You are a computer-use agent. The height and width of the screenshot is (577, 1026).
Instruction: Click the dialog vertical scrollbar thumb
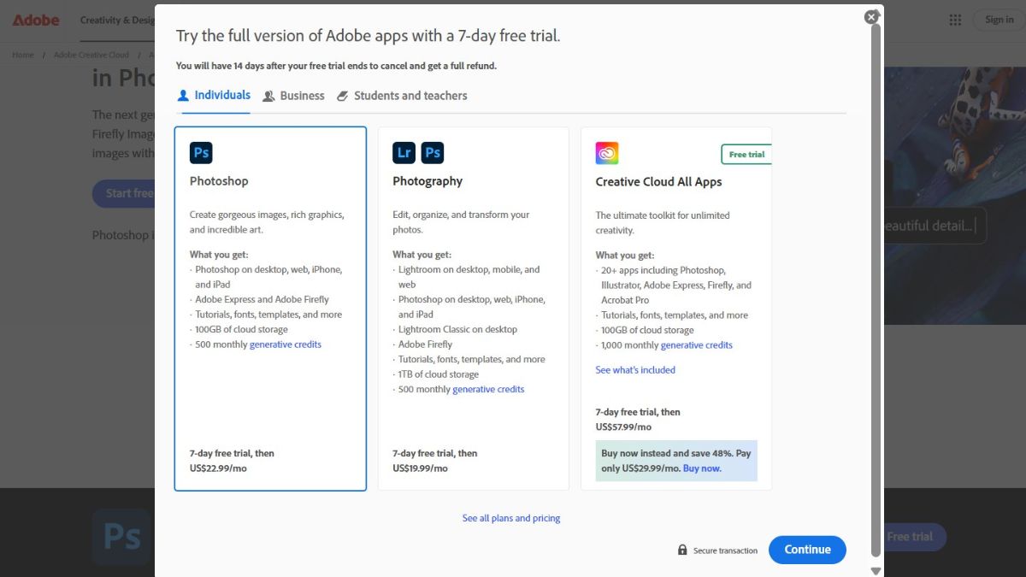coord(876,291)
